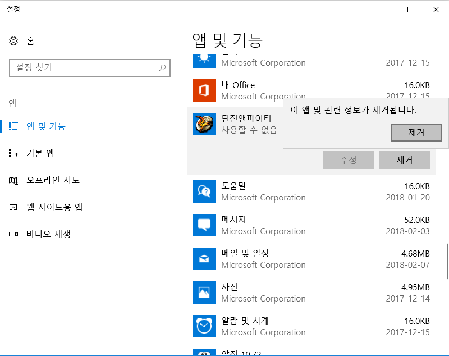Open the 기본 앱 section

[x=40, y=153]
